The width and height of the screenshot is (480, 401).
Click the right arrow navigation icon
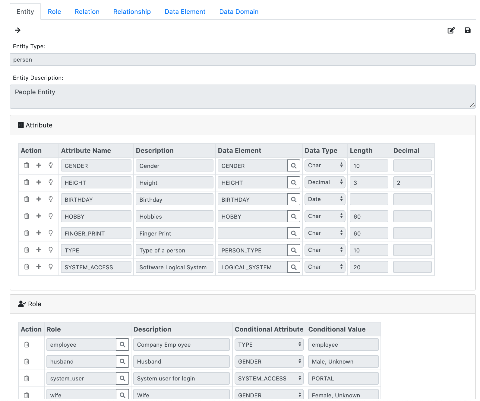tap(18, 30)
